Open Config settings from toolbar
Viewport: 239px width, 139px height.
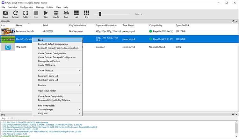tap(56, 14)
